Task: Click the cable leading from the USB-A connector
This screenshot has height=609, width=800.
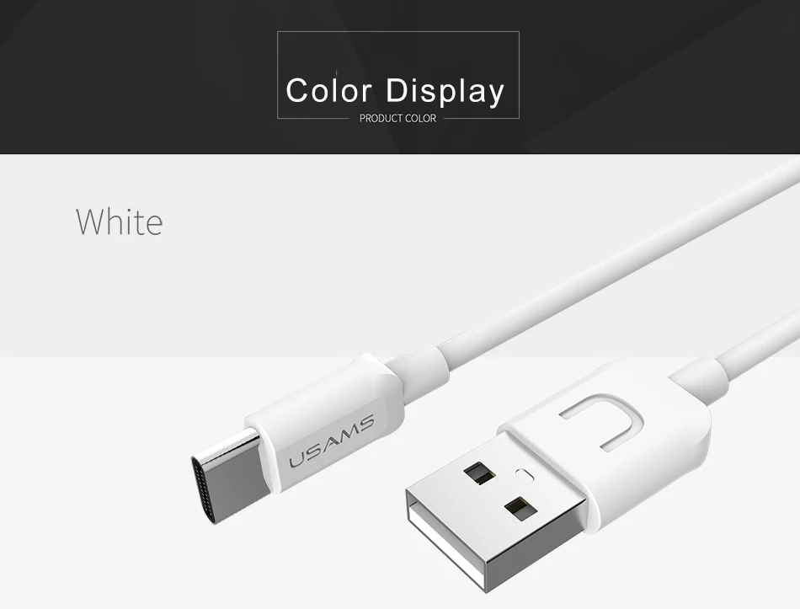Action: tap(760, 343)
